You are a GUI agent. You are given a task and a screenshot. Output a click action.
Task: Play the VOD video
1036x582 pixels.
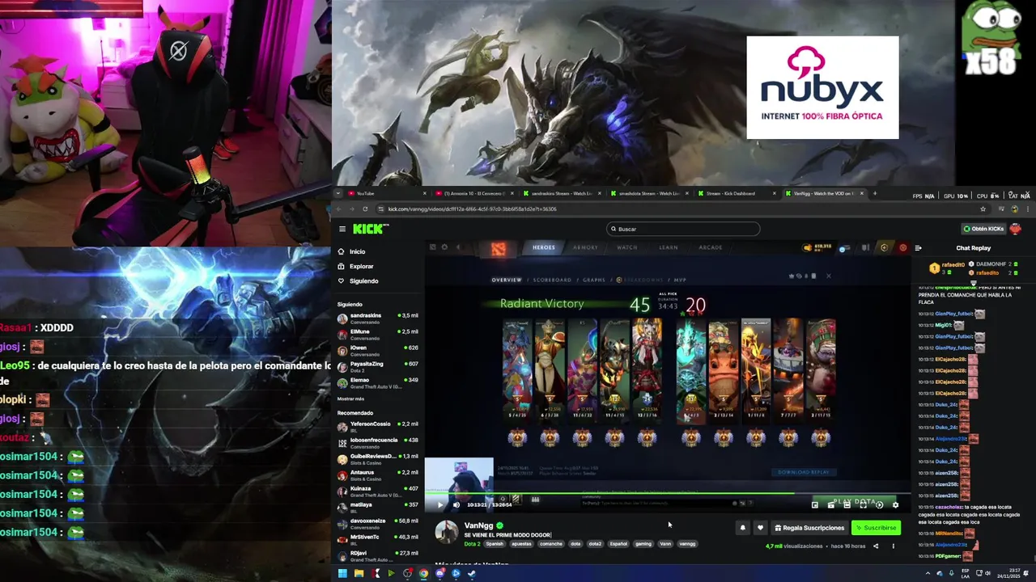(x=440, y=504)
